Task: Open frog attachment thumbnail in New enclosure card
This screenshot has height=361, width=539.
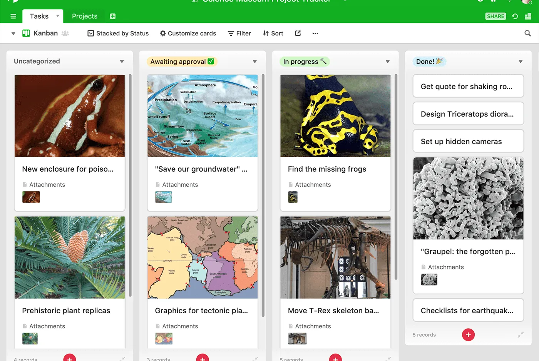Action: pyautogui.click(x=31, y=197)
